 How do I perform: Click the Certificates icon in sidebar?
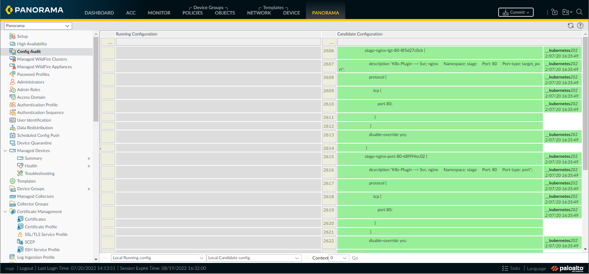(x=20, y=219)
